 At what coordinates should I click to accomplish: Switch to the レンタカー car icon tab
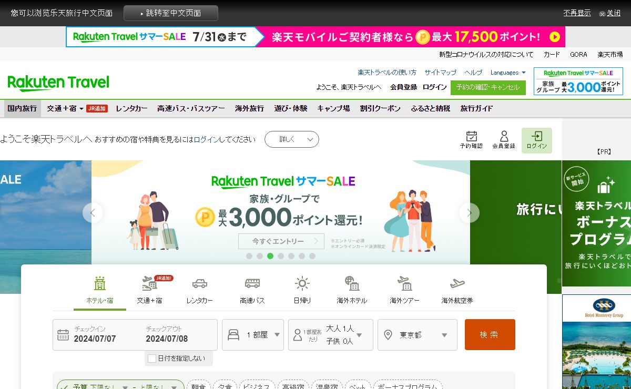[199, 290]
